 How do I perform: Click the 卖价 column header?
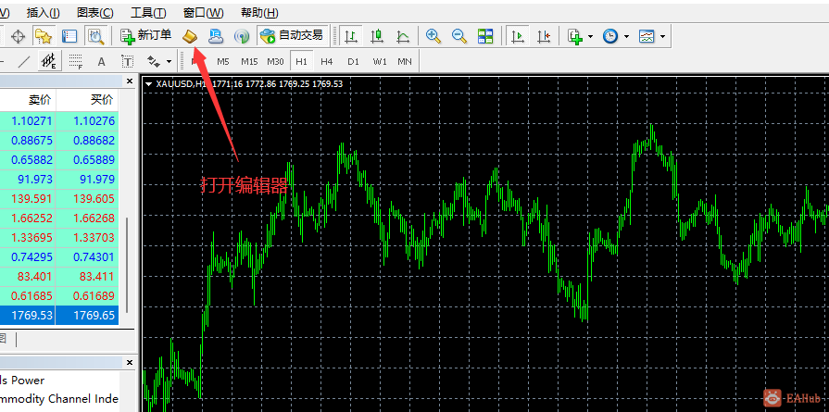tap(41, 100)
